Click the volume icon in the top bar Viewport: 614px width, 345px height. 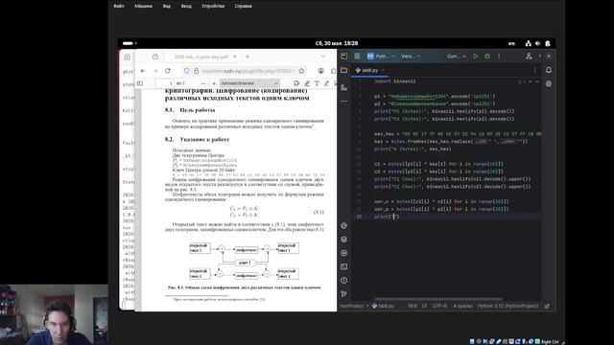[x=537, y=43]
